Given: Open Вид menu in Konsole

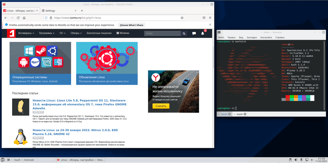Looking at the screenshot, I should (241, 37).
